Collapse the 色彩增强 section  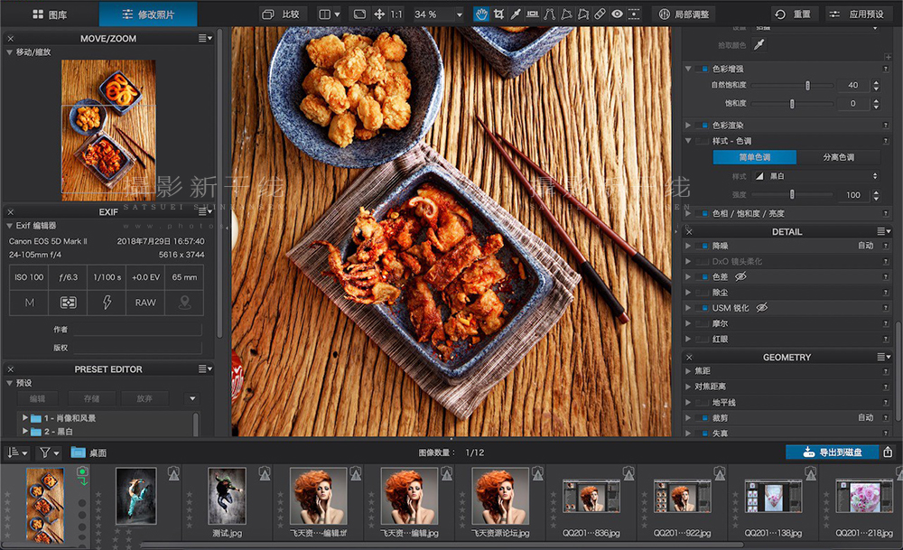point(688,69)
